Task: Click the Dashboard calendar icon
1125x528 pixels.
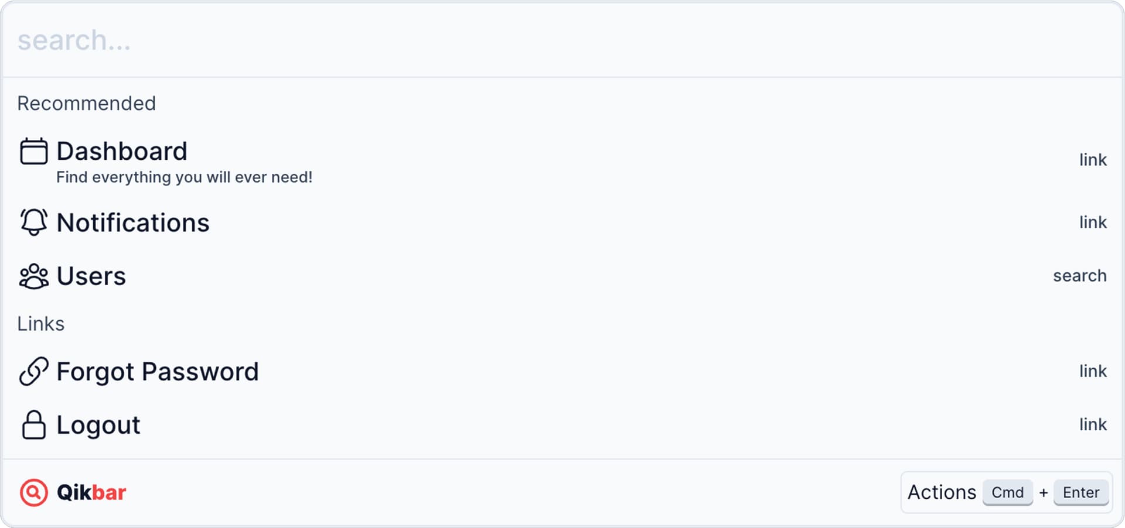Action: pyautogui.click(x=34, y=151)
